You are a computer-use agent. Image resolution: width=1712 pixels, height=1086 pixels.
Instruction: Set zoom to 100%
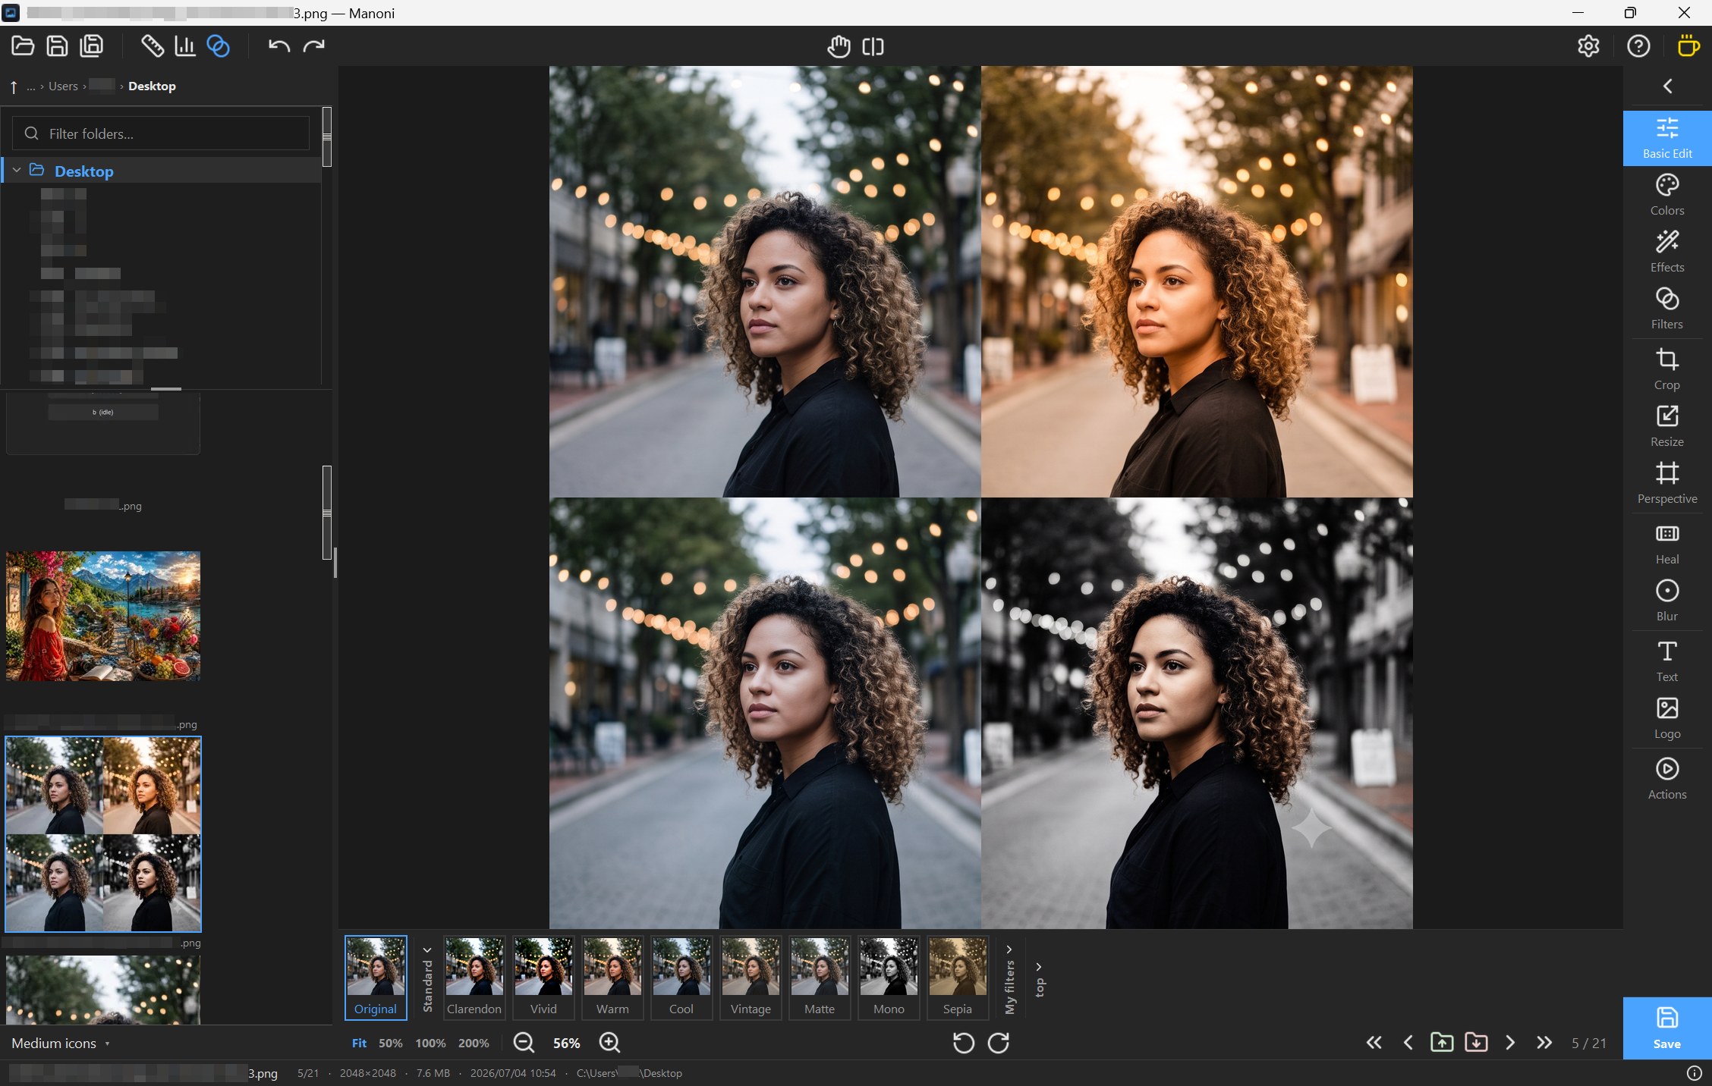pos(430,1044)
